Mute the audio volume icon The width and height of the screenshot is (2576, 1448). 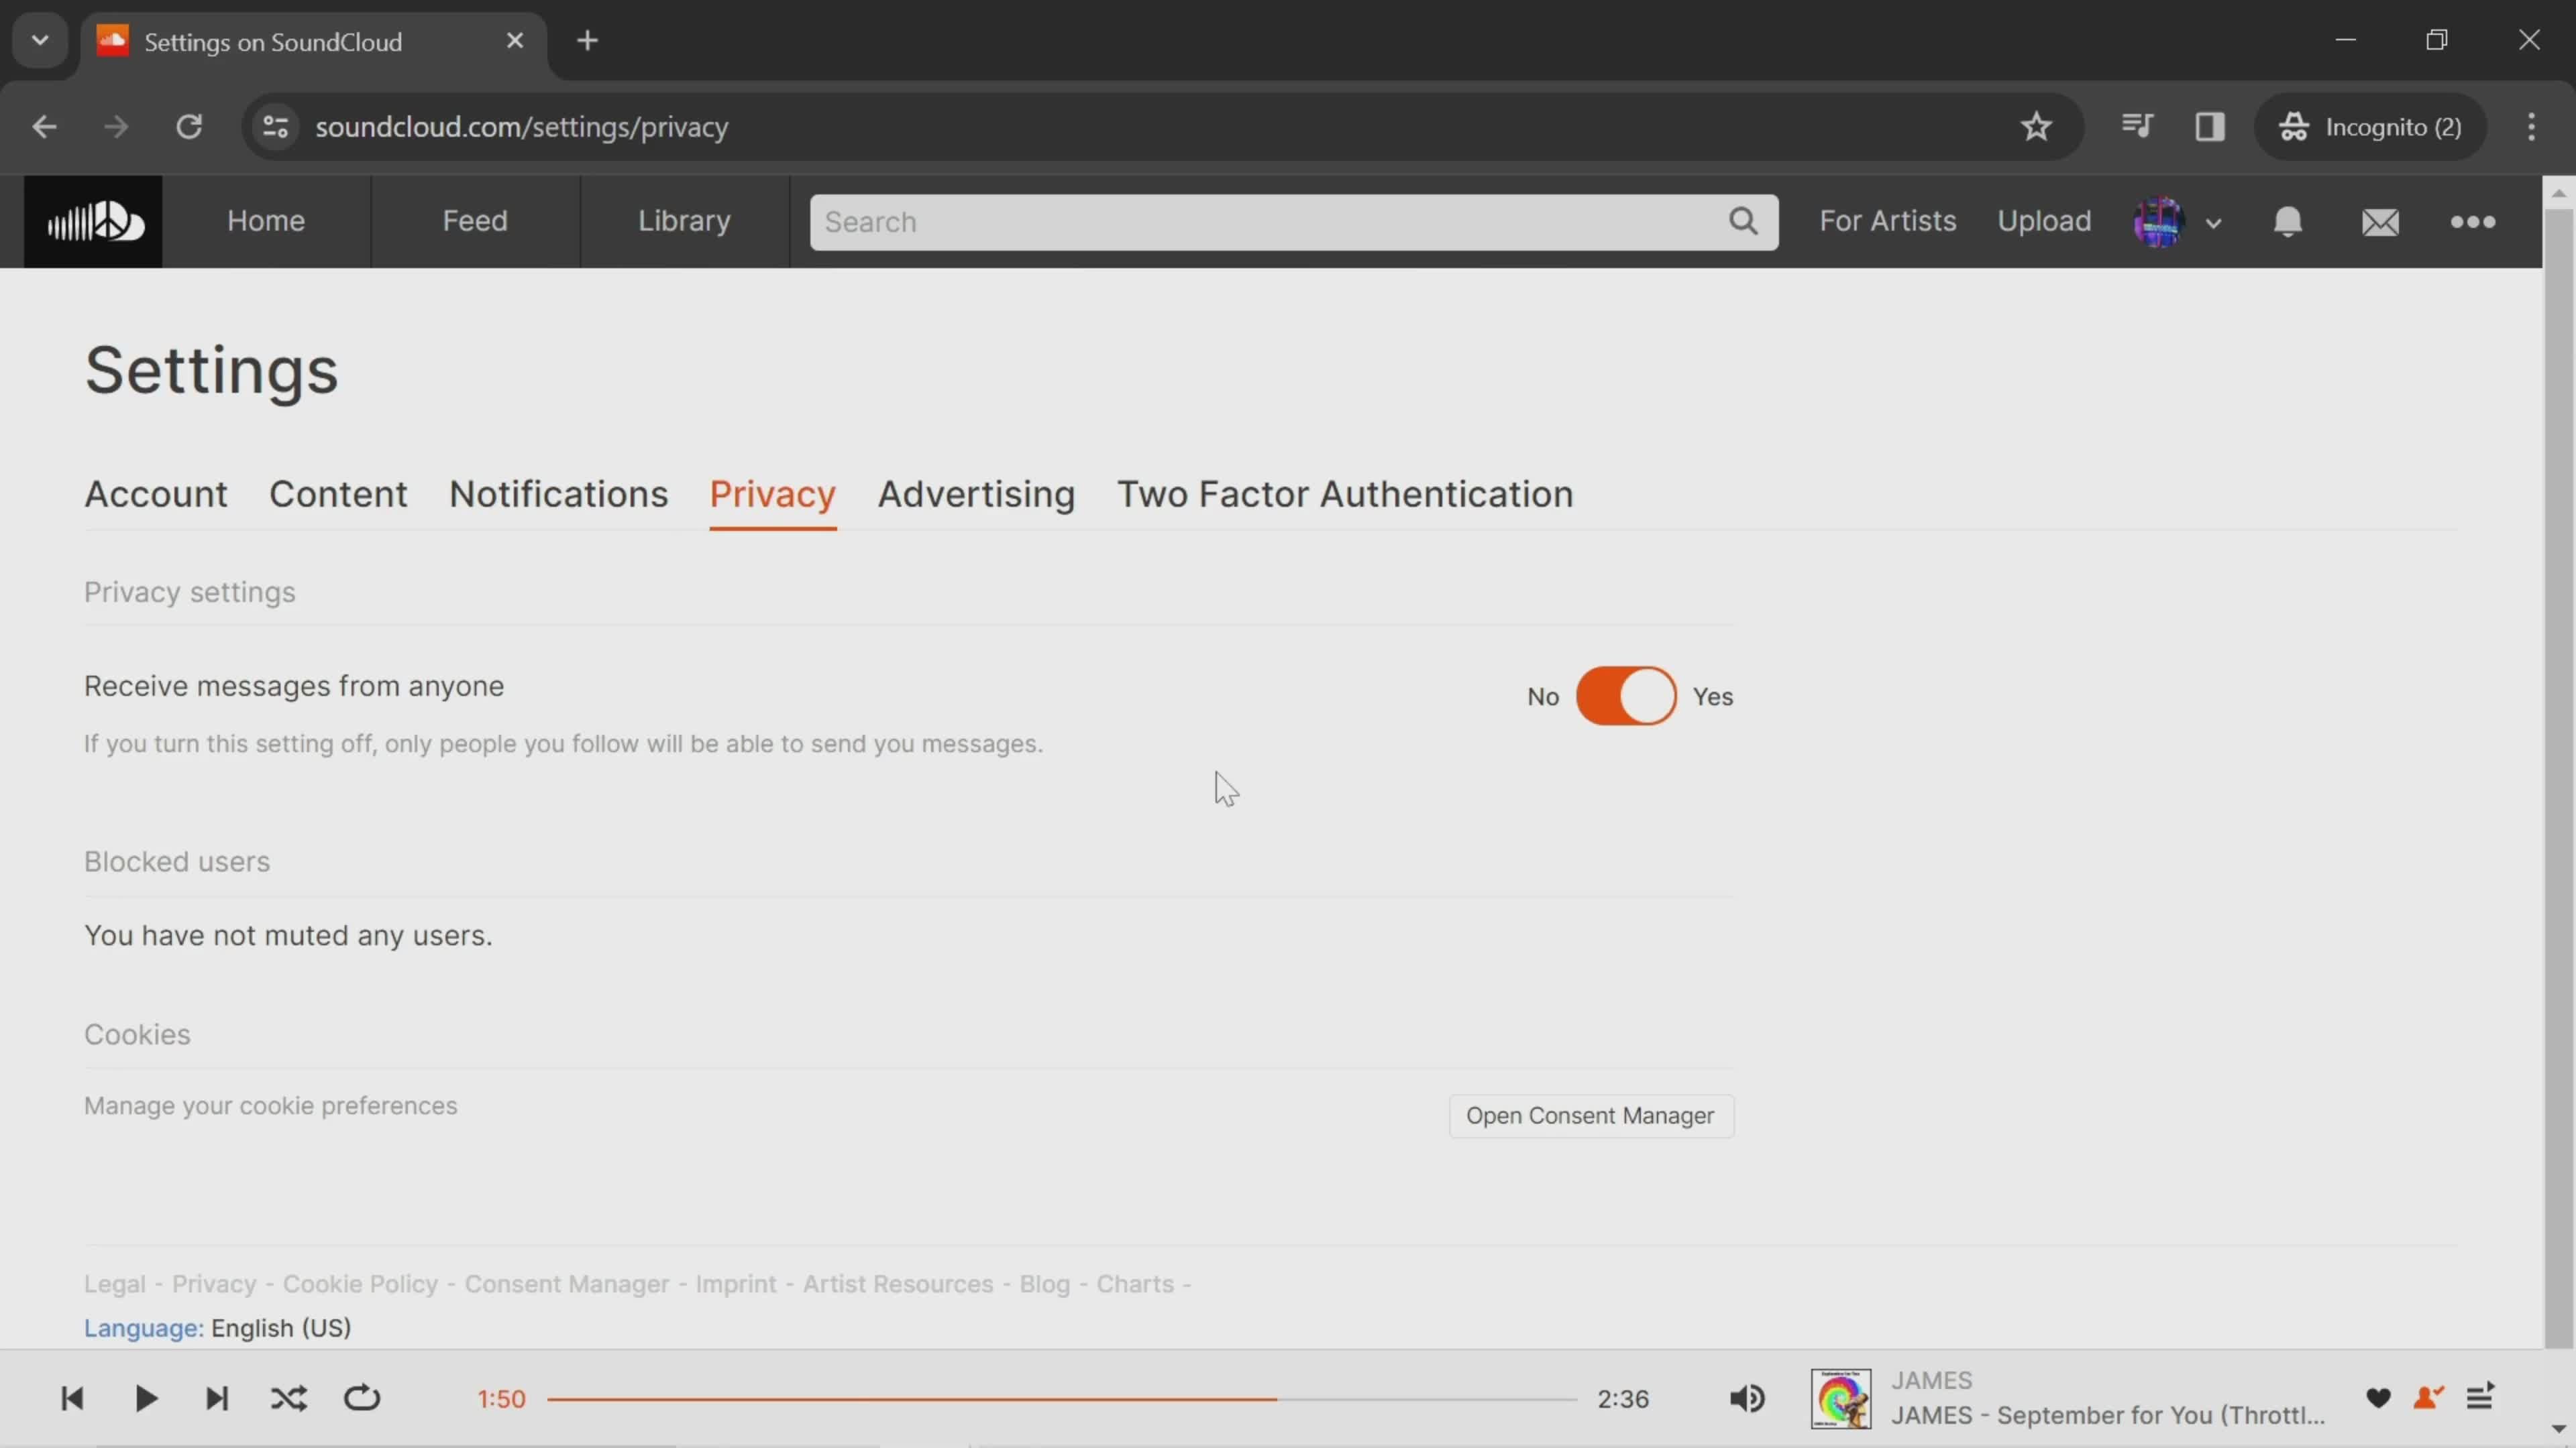1748,1398
